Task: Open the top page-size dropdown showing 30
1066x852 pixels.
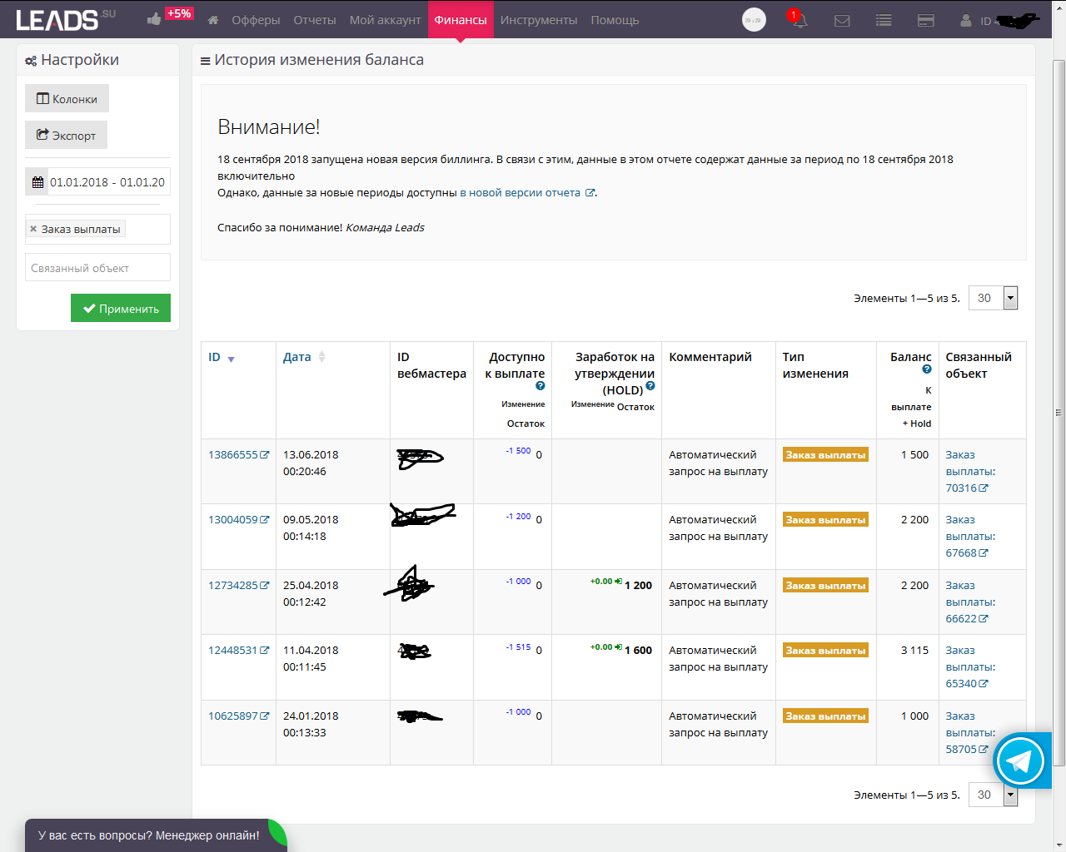Action: (x=994, y=298)
